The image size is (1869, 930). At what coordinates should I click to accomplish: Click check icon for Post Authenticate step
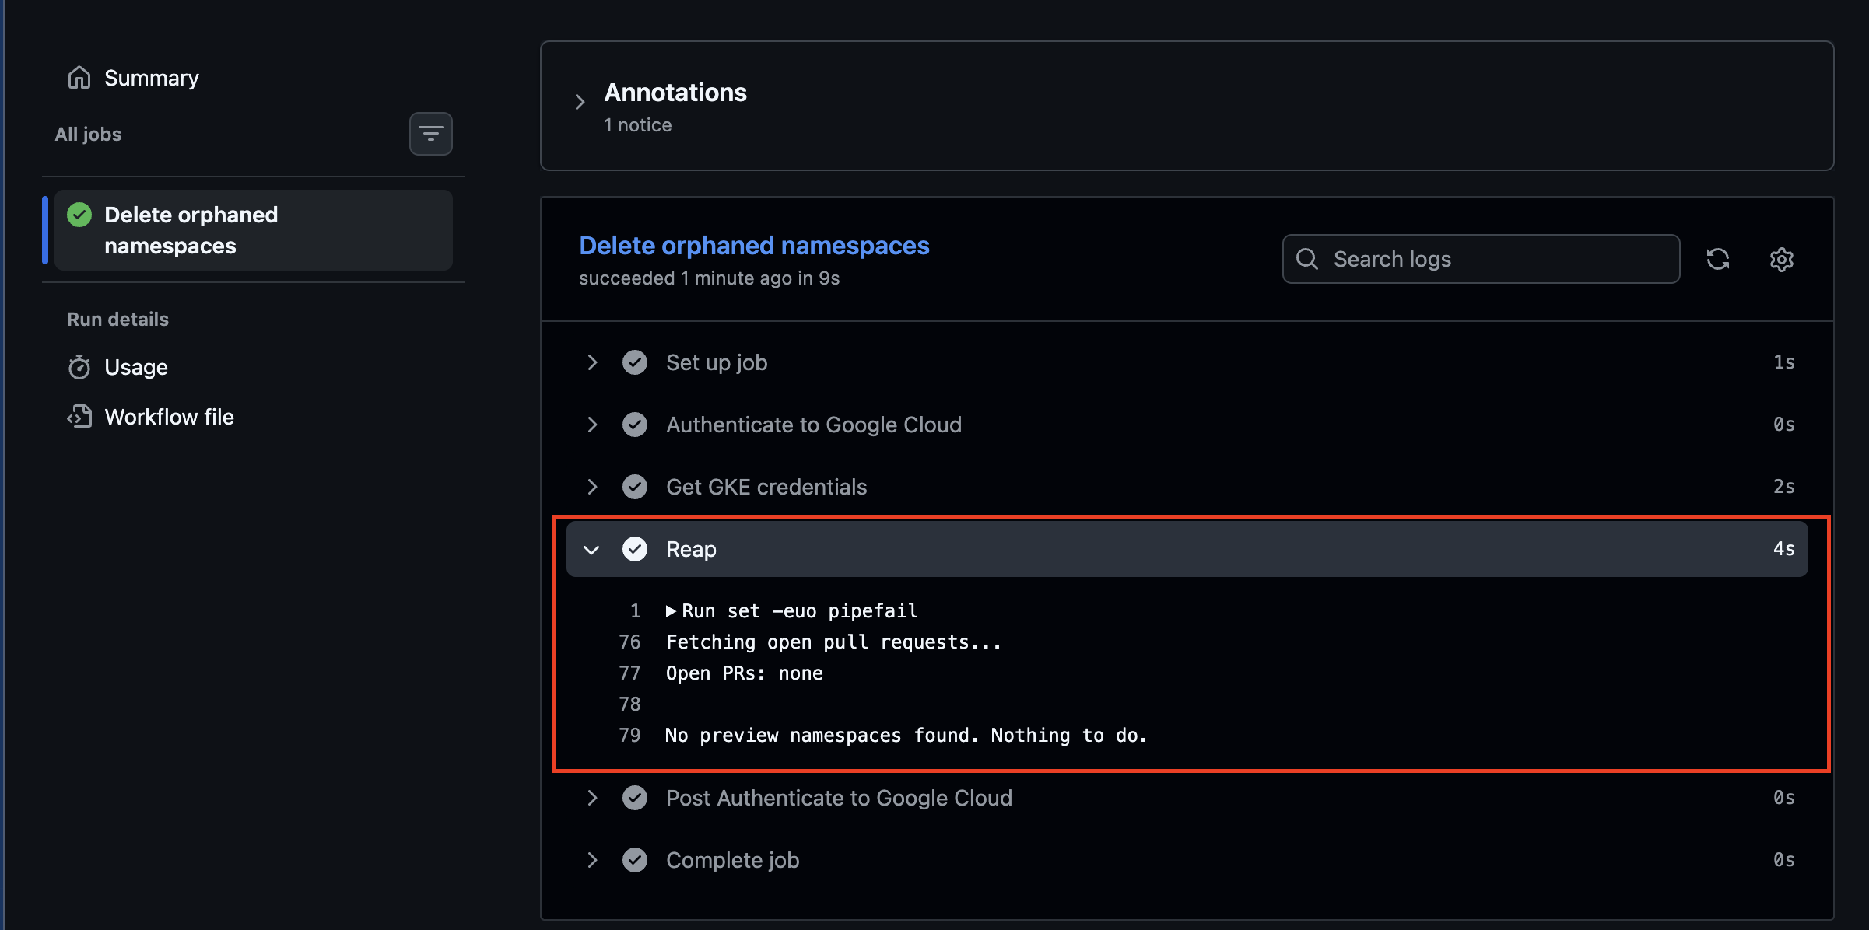click(x=635, y=798)
